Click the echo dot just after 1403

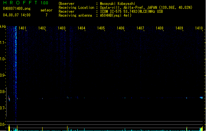67,97
